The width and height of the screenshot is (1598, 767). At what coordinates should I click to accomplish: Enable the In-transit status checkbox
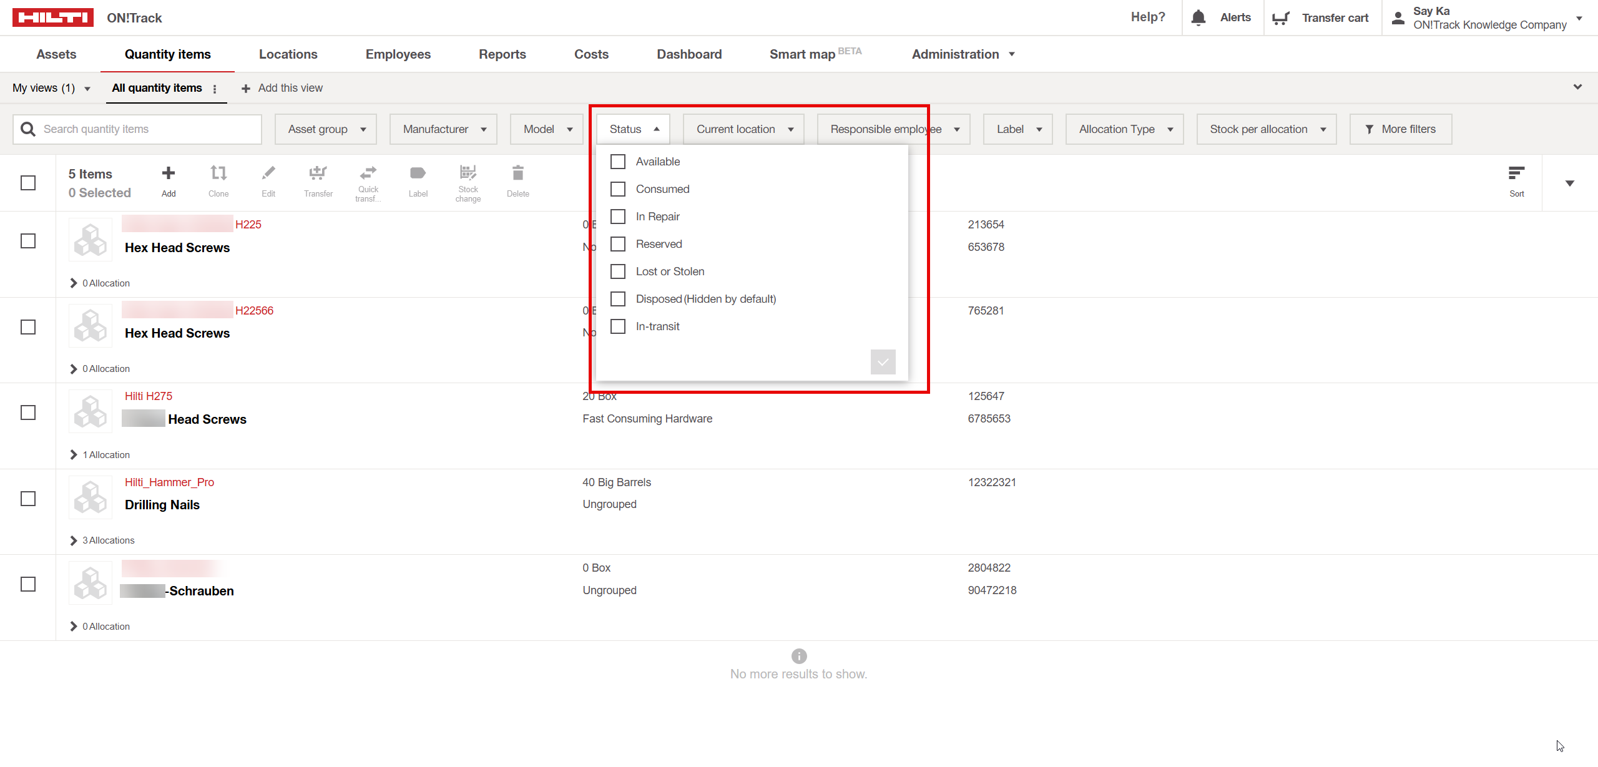618,326
